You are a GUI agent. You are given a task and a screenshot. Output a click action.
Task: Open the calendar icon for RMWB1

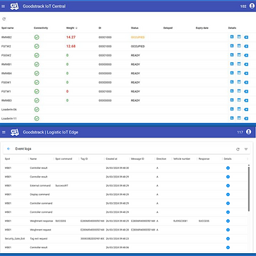pyautogui.click(x=239, y=64)
